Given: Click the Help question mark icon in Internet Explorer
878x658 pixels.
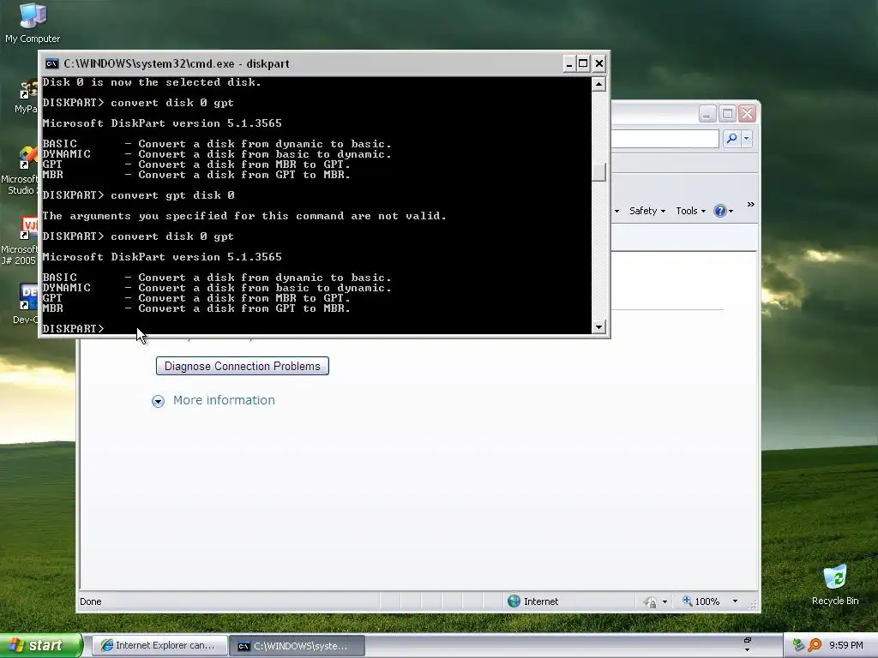Looking at the screenshot, I should coord(719,211).
